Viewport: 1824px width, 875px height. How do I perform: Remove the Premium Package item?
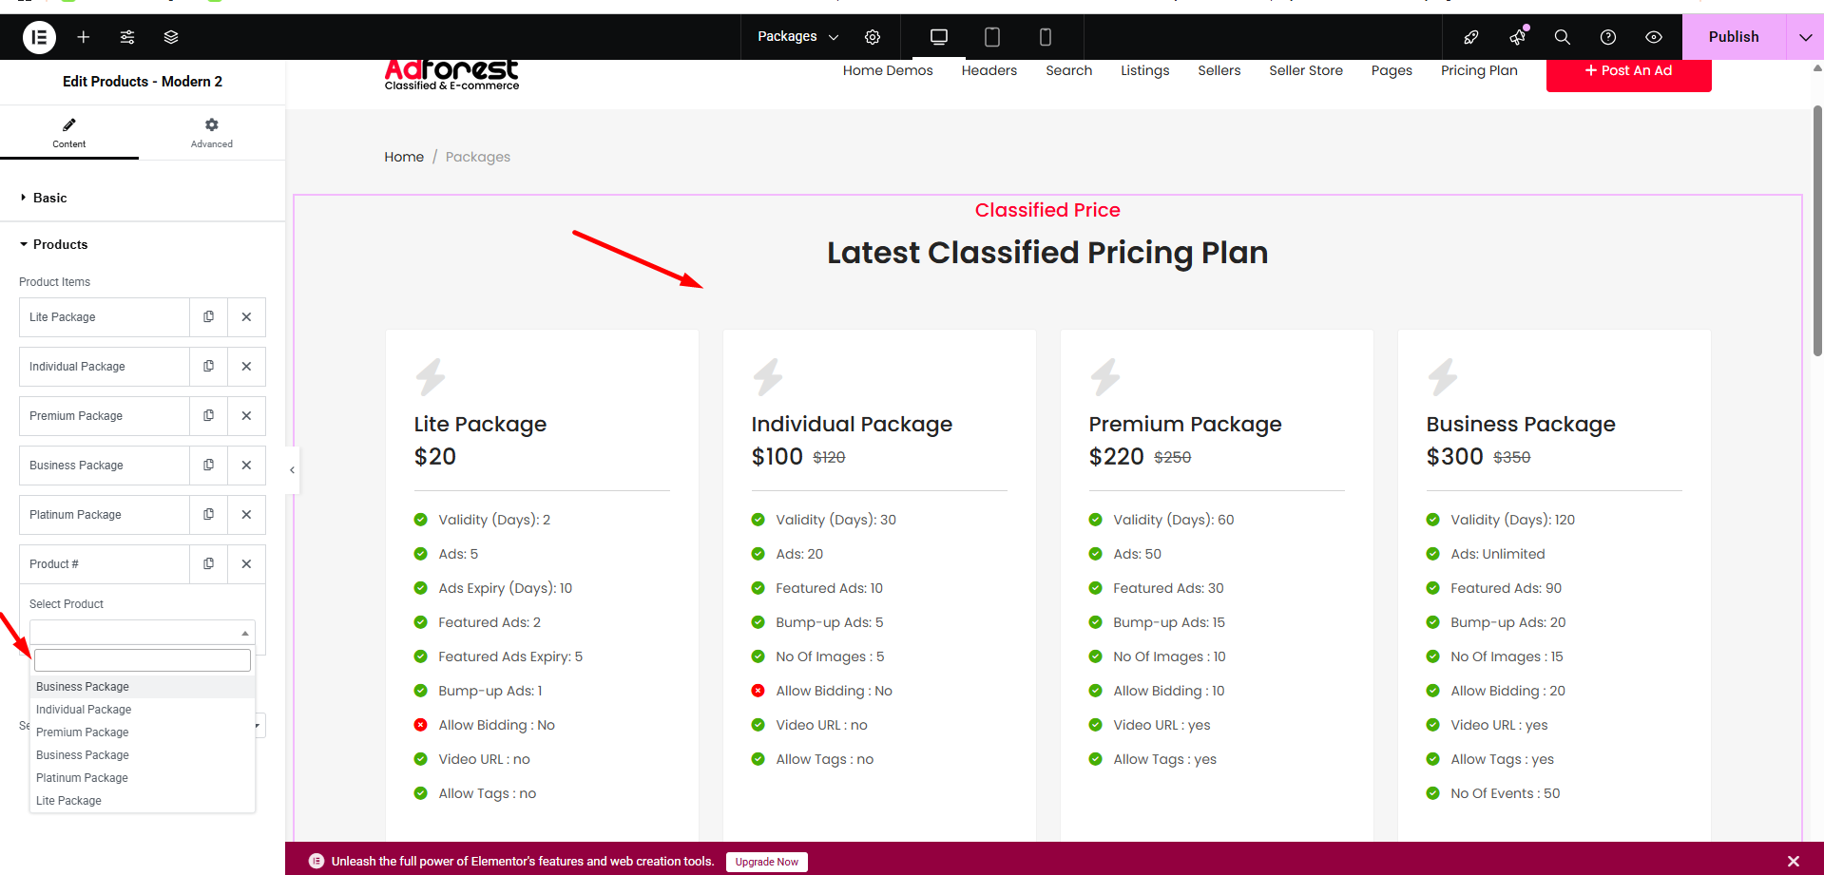[x=246, y=416]
